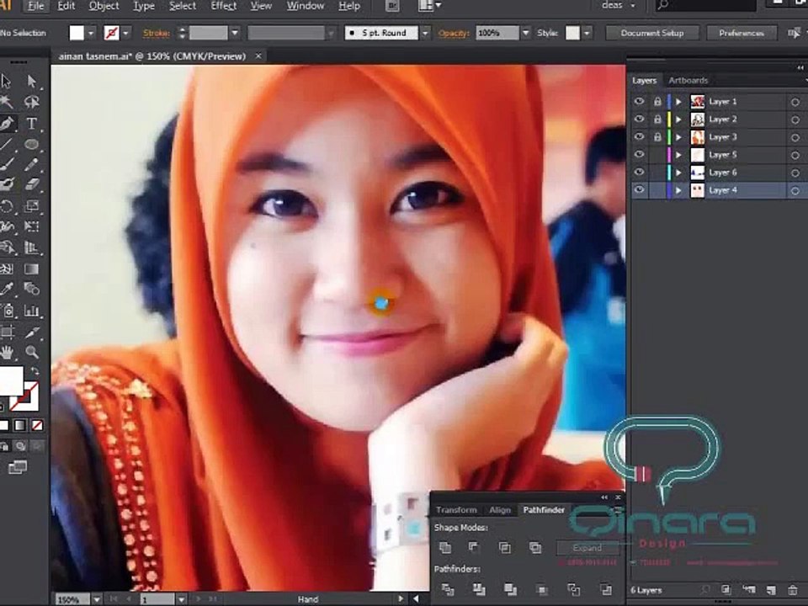
Task: Select the Type tool
Action: point(31,124)
